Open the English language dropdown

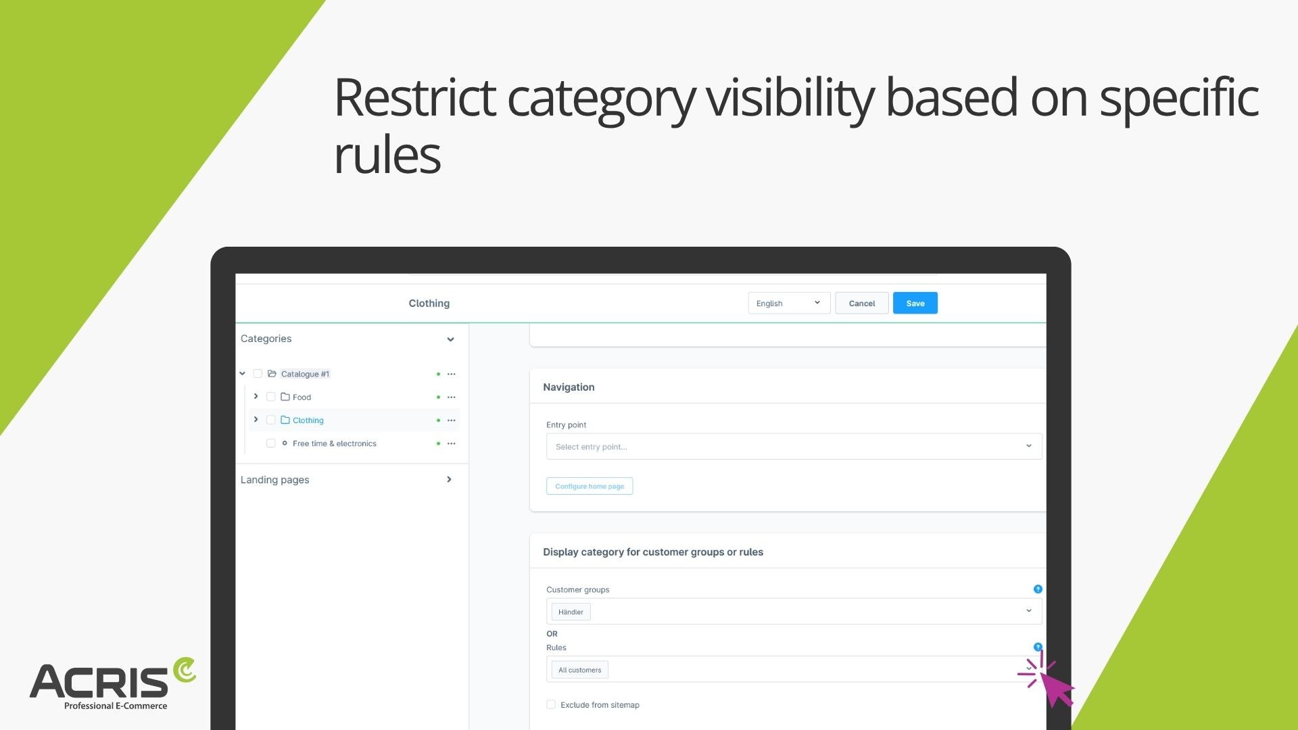coord(789,303)
